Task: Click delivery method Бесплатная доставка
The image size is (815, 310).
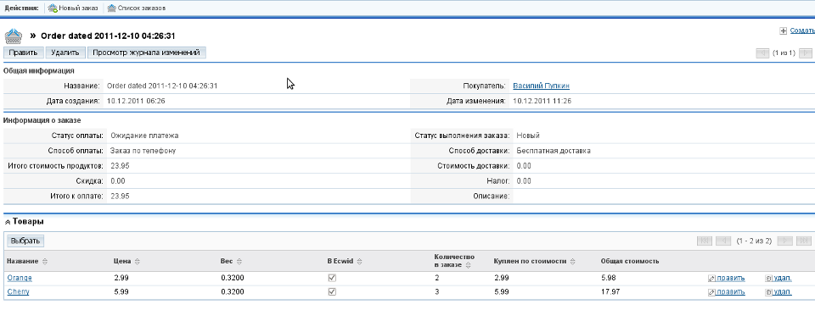Action: point(553,151)
